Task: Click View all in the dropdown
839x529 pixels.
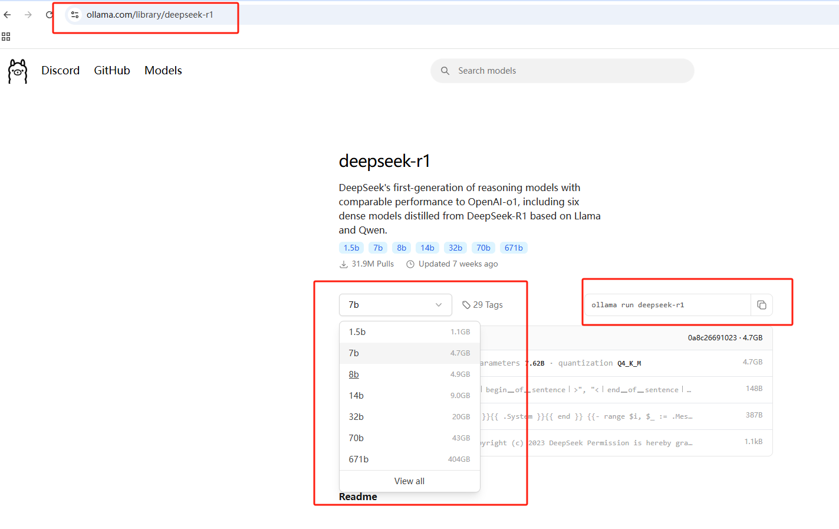Action: click(410, 481)
